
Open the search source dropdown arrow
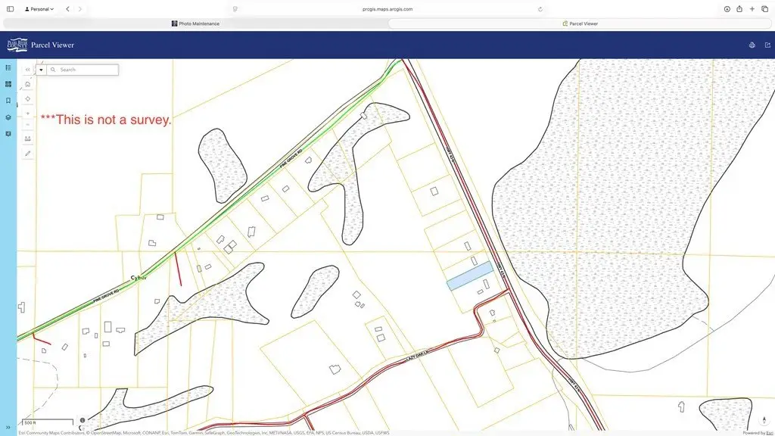click(41, 70)
